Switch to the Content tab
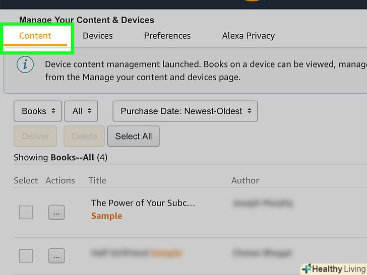The height and width of the screenshot is (275, 367). [x=35, y=36]
